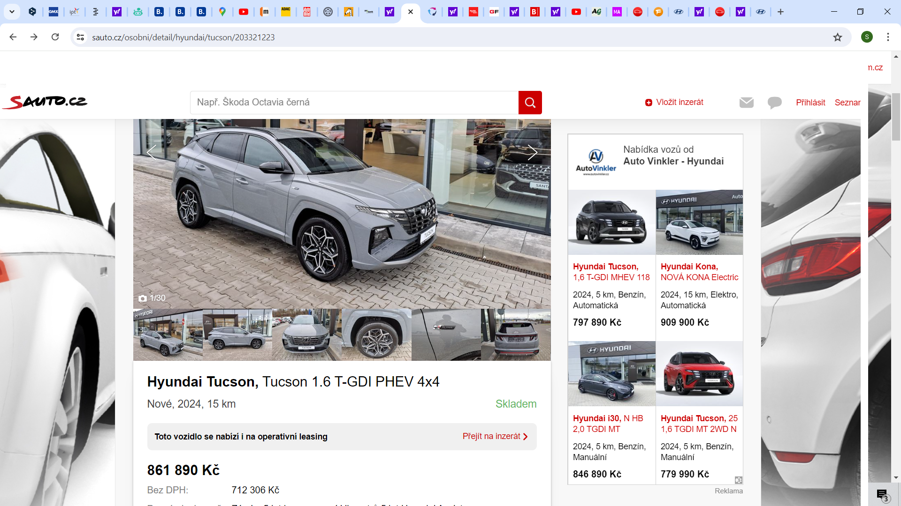Click the scrollbar down arrow
Viewport: 901px width, 506px height.
[x=896, y=478]
